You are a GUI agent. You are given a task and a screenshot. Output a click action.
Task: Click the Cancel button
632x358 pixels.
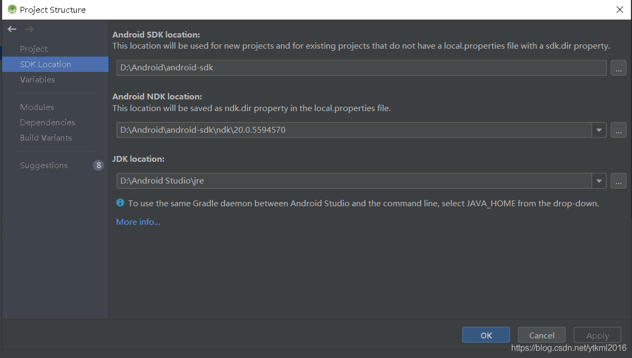click(542, 335)
